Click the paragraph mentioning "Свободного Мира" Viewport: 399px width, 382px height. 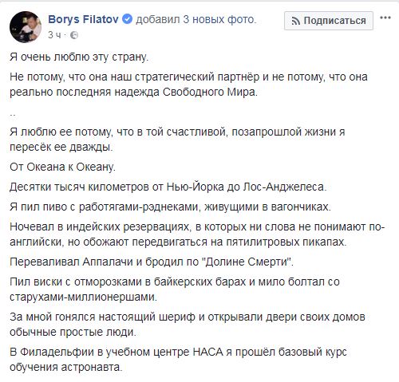tap(188, 85)
